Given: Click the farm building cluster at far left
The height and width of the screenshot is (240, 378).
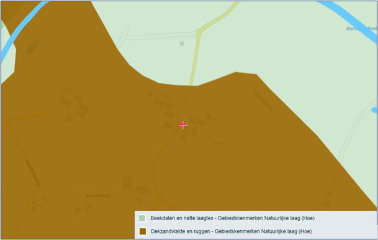Looking at the screenshot, I should [73, 103].
